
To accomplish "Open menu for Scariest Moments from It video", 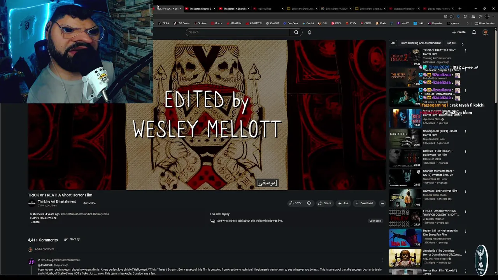I will tap(465, 171).
